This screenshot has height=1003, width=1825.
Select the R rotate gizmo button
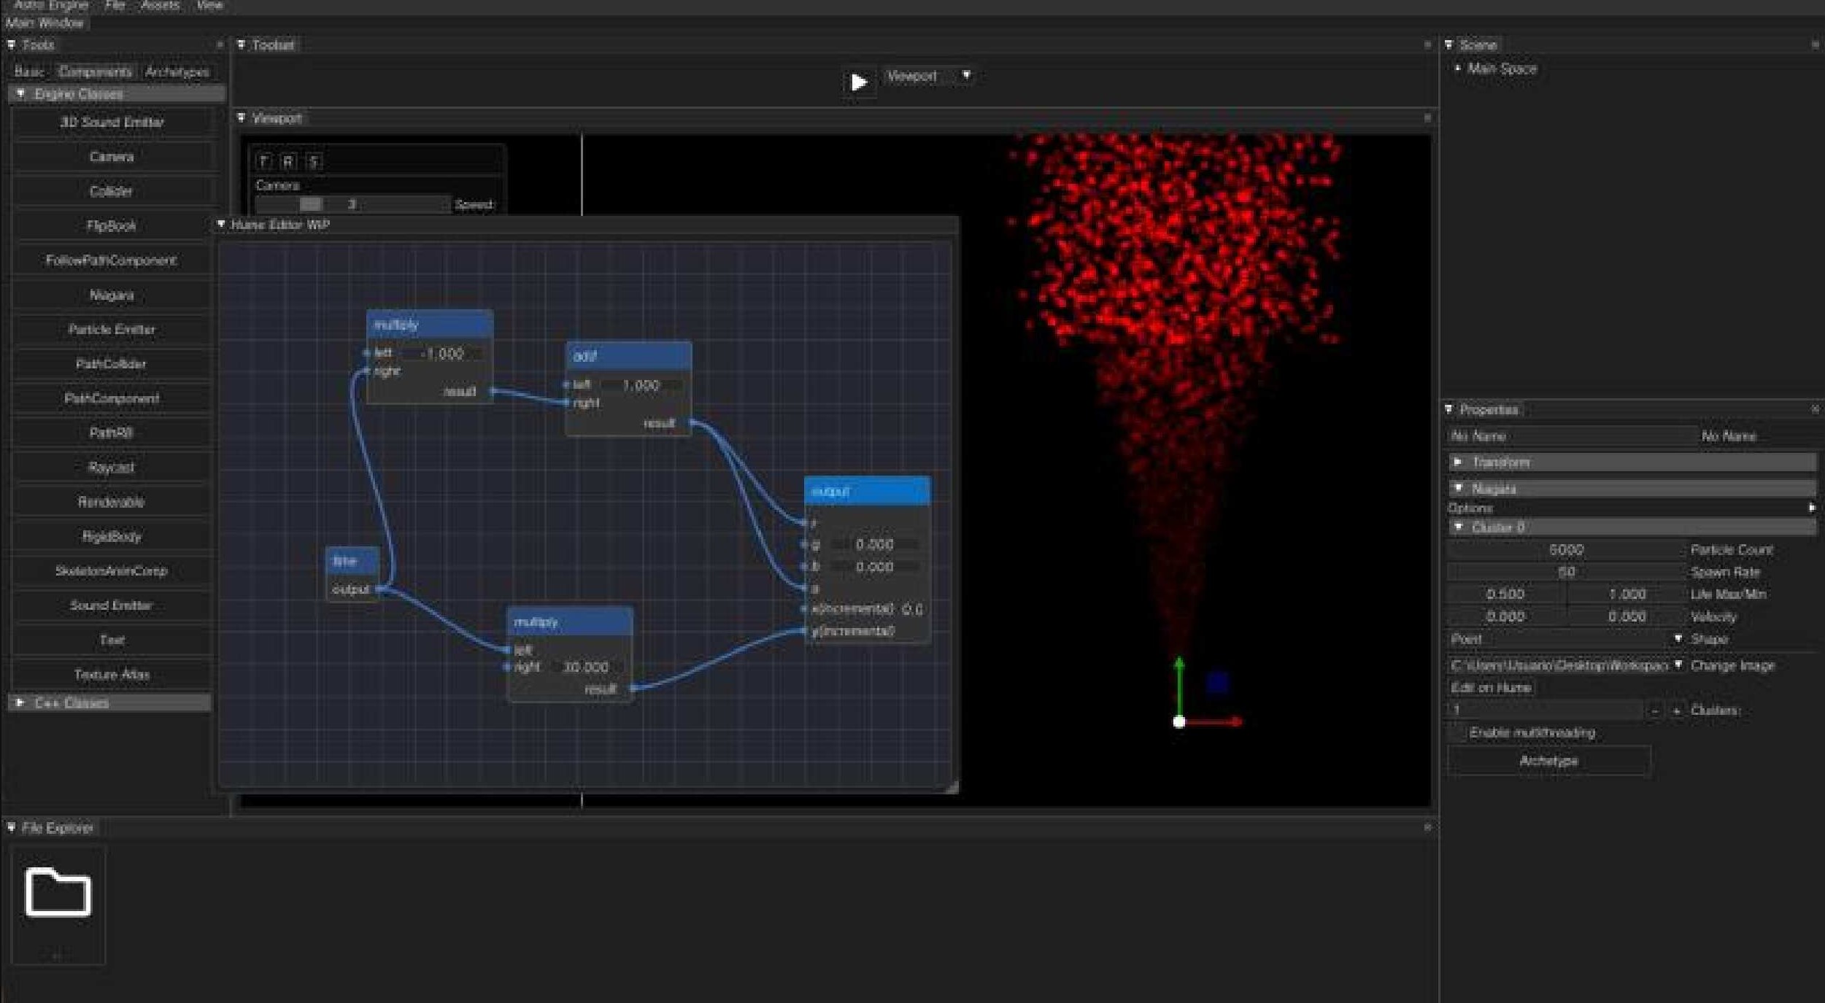point(289,161)
